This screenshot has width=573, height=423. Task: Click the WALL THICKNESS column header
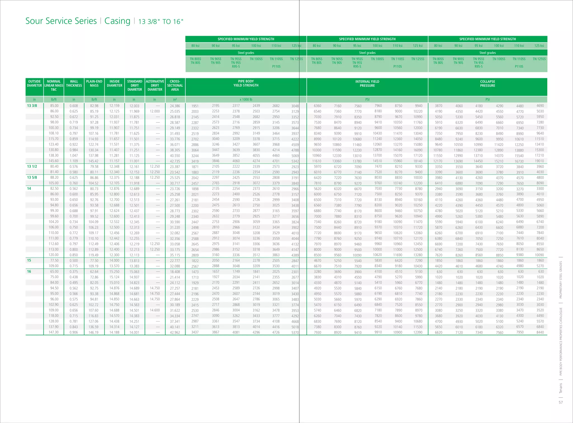[x=74, y=84]
